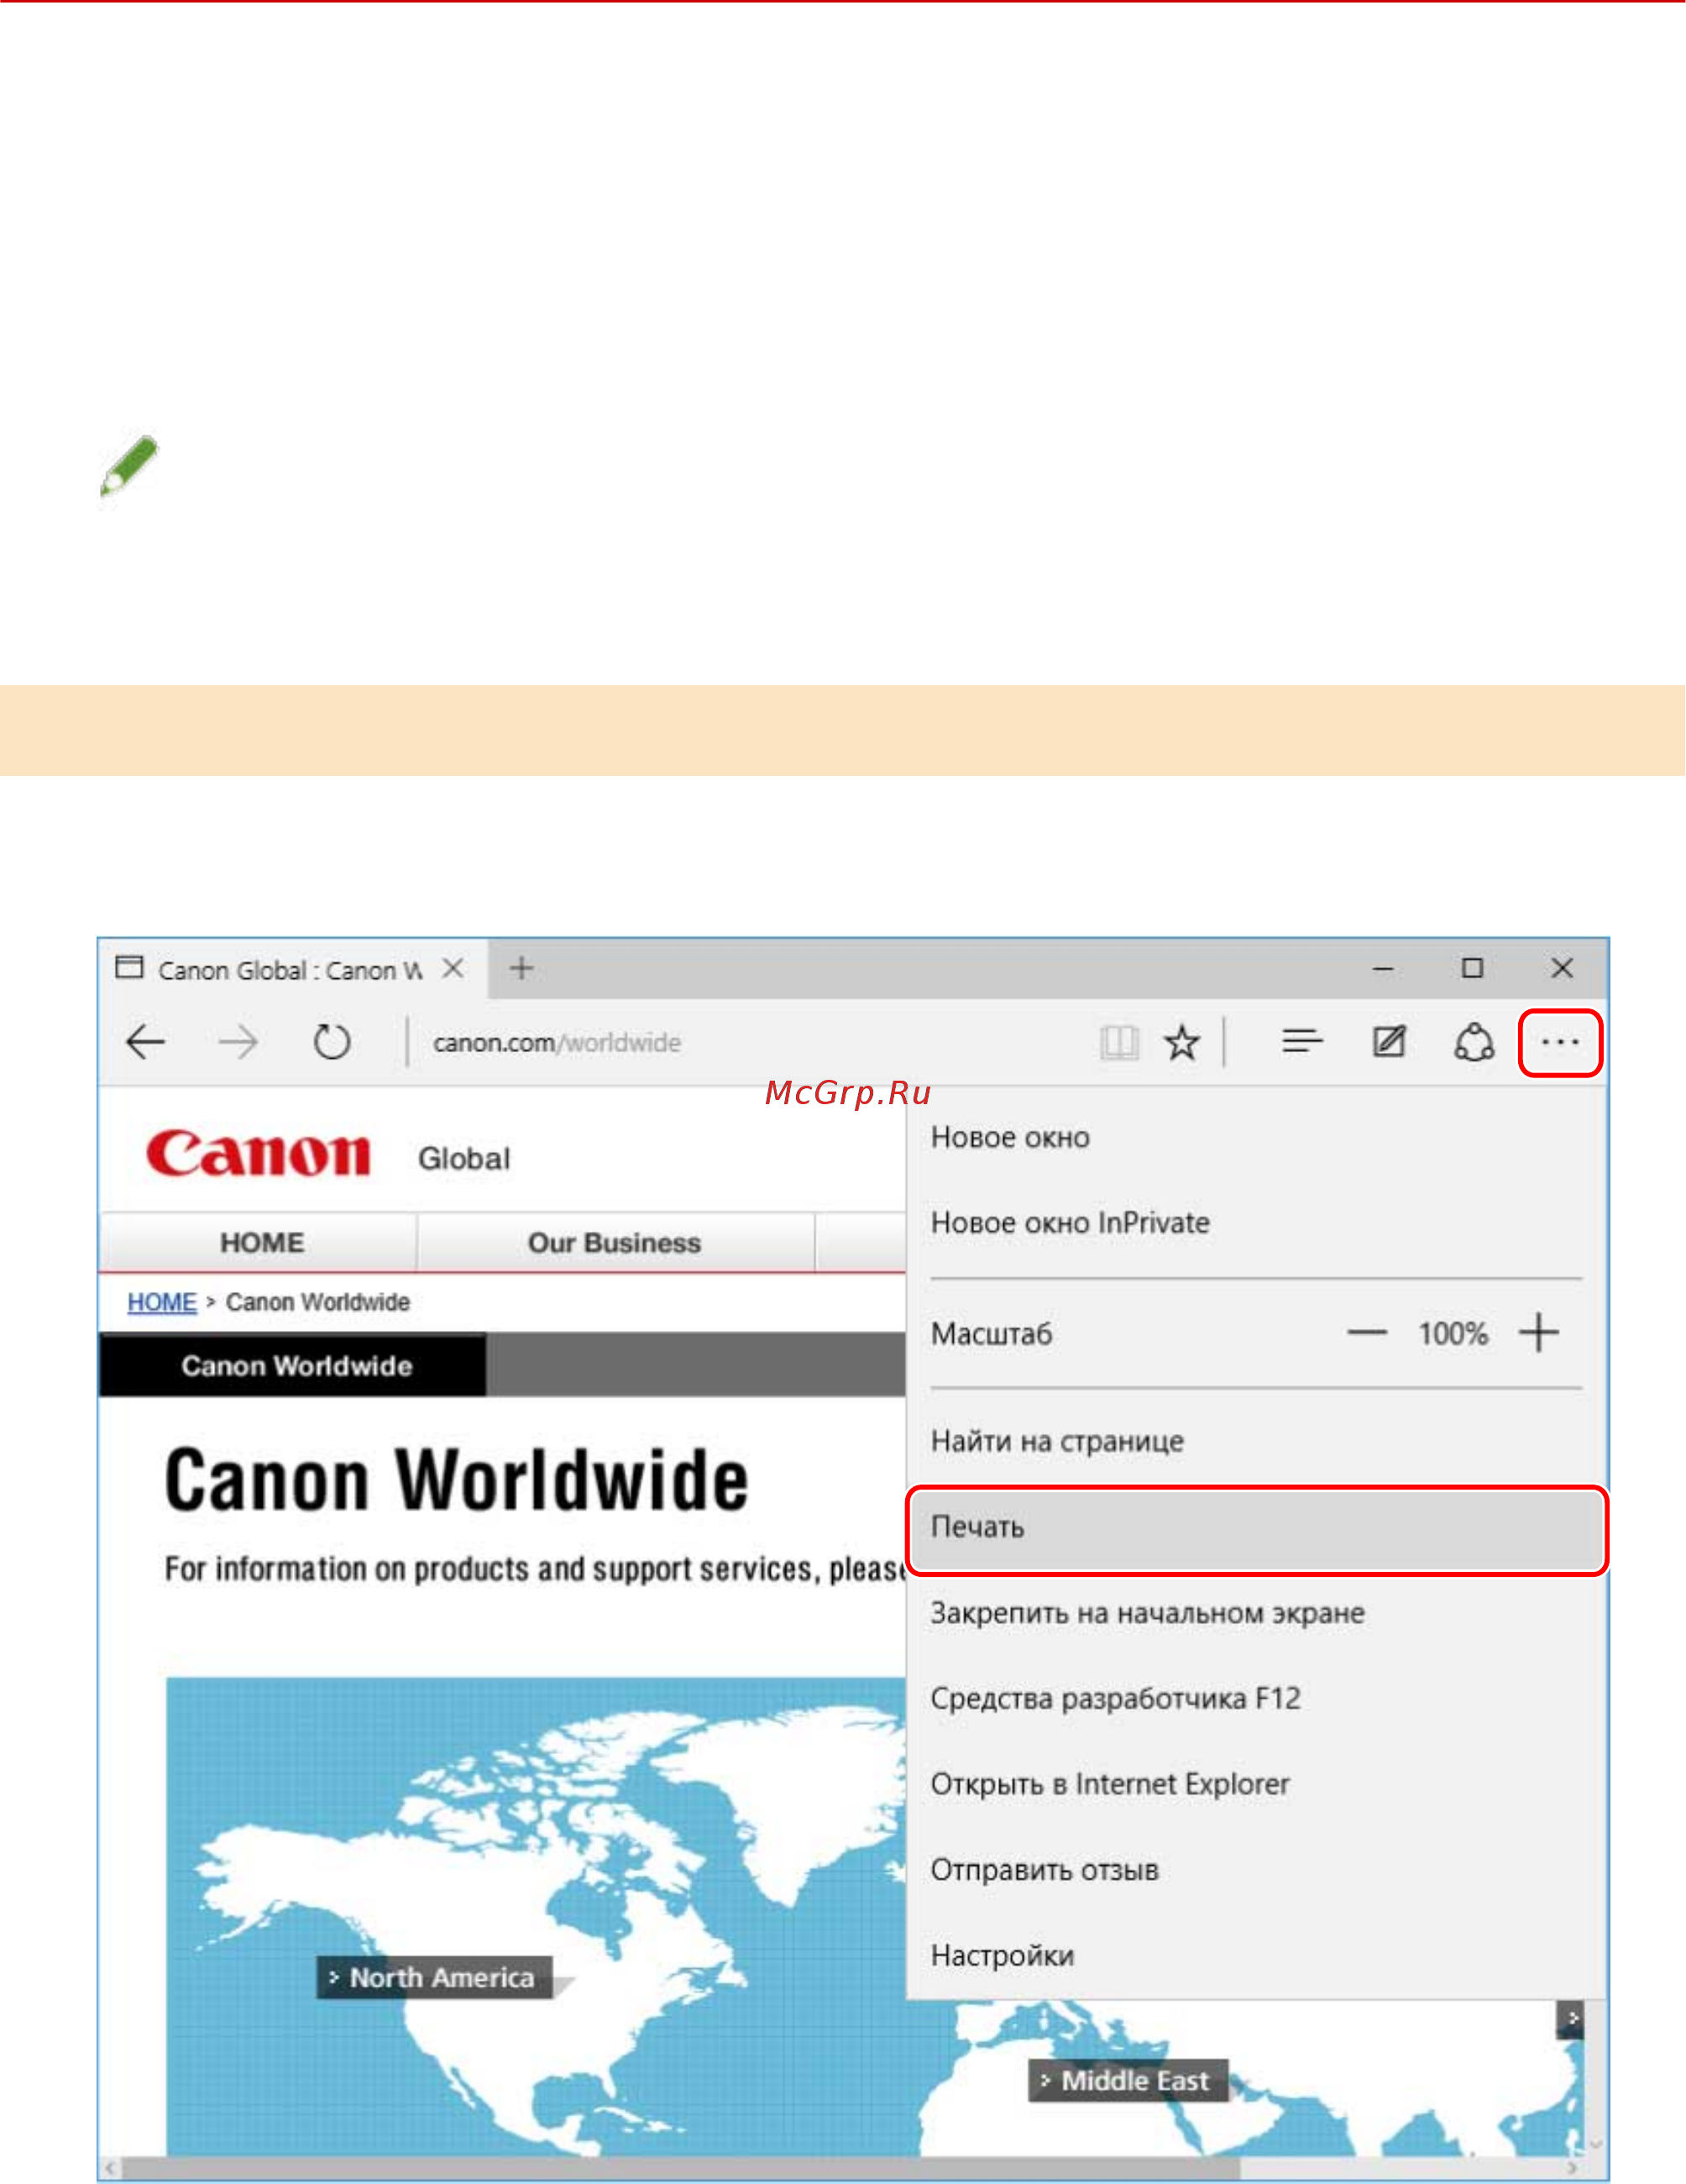Open a new tab with plus
Viewport: 1686px width, 2184px height.
coord(521,968)
